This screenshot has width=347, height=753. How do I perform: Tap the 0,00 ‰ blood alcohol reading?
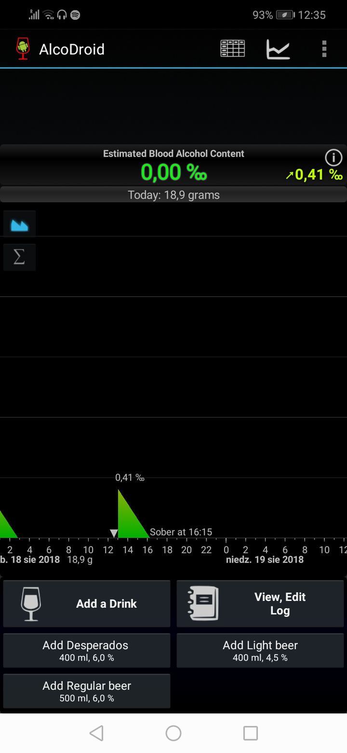(174, 172)
